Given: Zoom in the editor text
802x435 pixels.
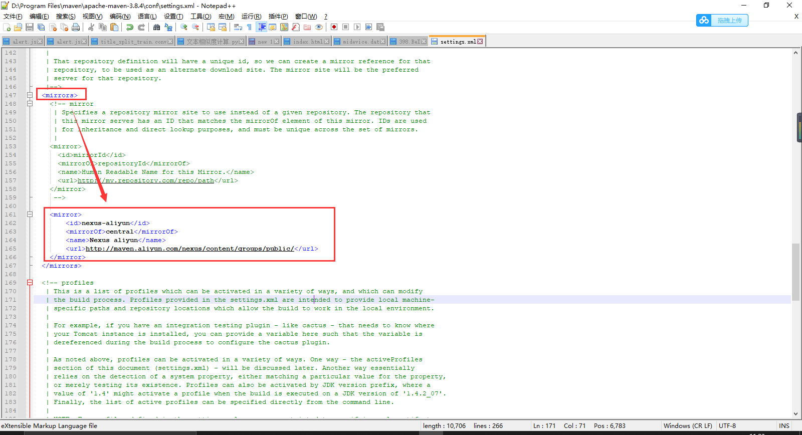Looking at the screenshot, I should (184, 27).
